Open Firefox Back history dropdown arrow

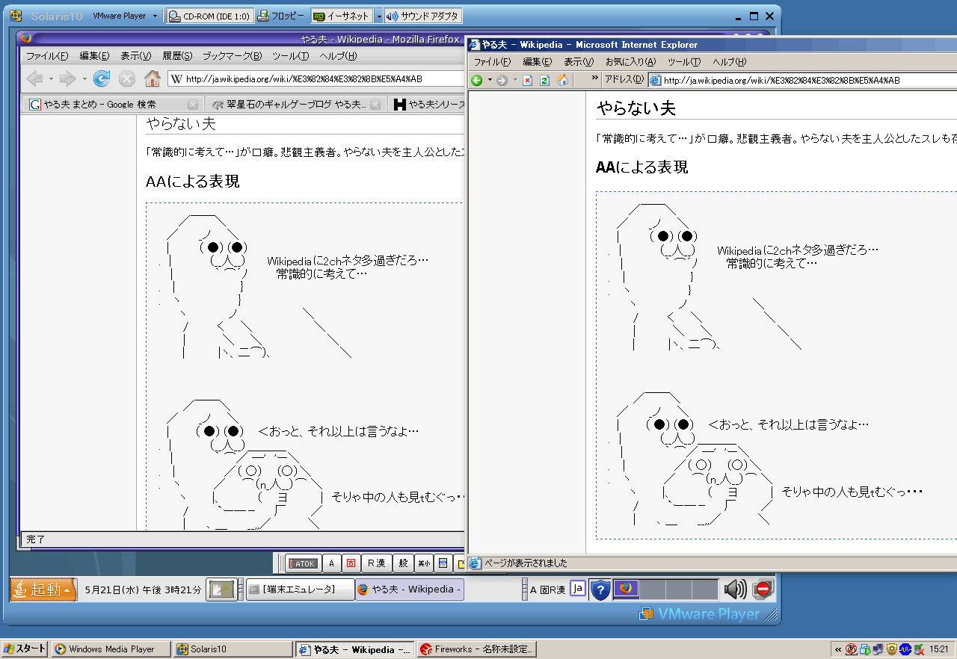(51, 78)
